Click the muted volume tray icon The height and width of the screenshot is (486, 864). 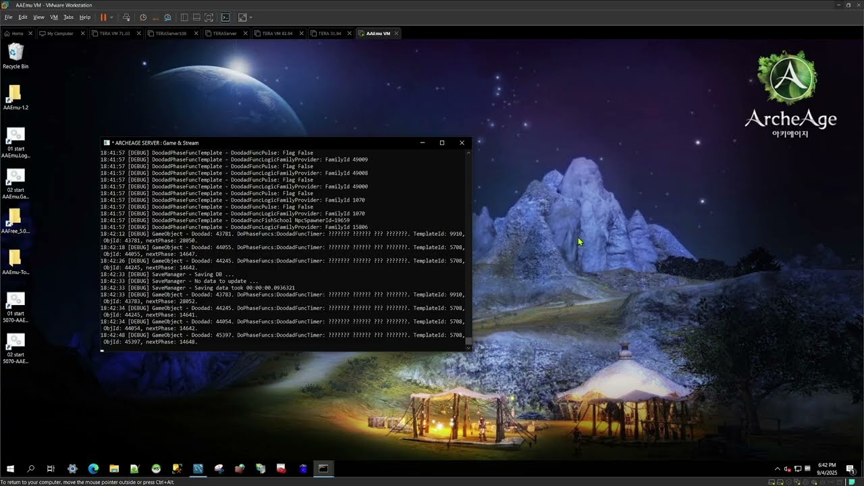[x=787, y=468]
